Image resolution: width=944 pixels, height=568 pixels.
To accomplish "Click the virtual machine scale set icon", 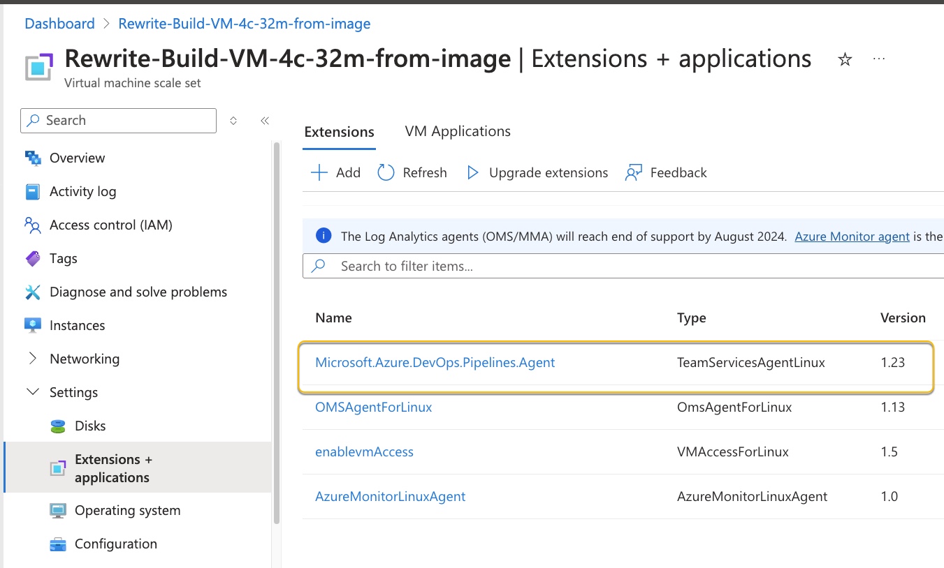I will 39,67.
